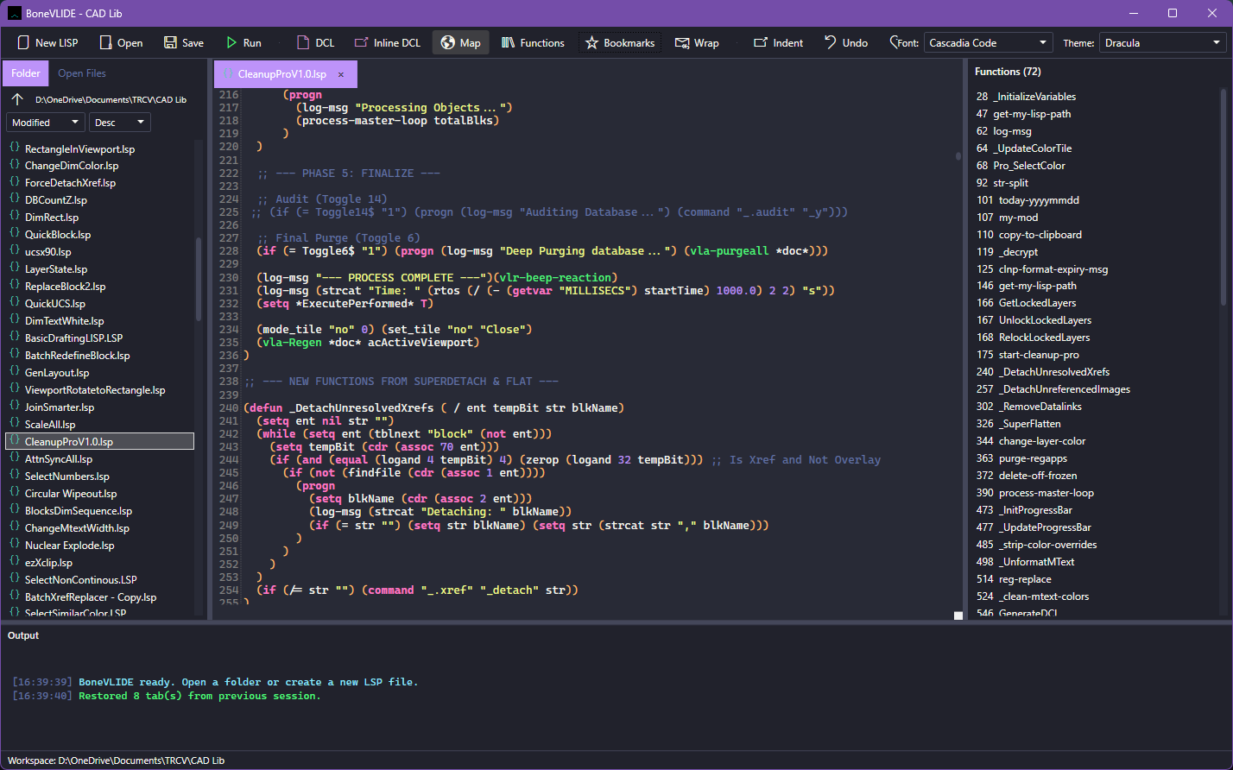The height and width of the screenshot is (770, 1233).
Task: Click the code editor vertical scrollbar
Action: pyautogui.click(x=958, y=156)
